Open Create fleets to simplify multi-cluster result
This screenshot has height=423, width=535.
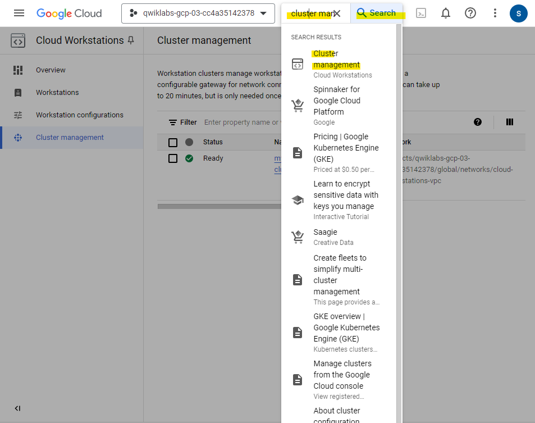pos(339,280)
